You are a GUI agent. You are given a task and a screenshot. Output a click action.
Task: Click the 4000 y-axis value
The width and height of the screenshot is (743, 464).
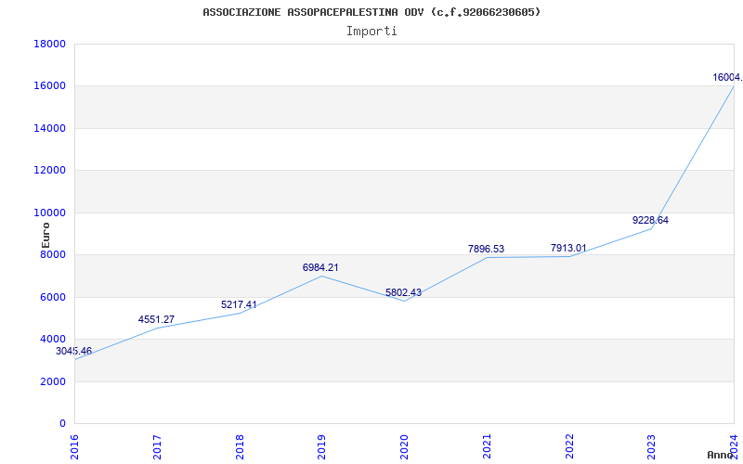[x=53, y=340]
